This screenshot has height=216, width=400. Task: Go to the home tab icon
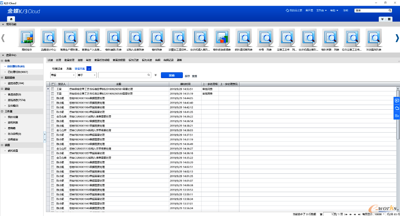(11, 19)
